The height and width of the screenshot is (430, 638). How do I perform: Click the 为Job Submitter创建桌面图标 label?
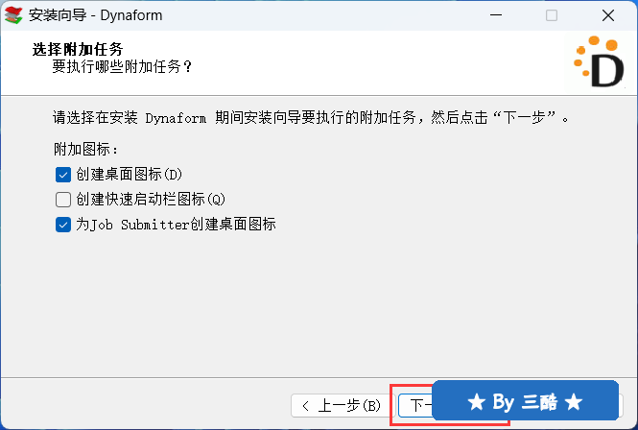point(176,225)
